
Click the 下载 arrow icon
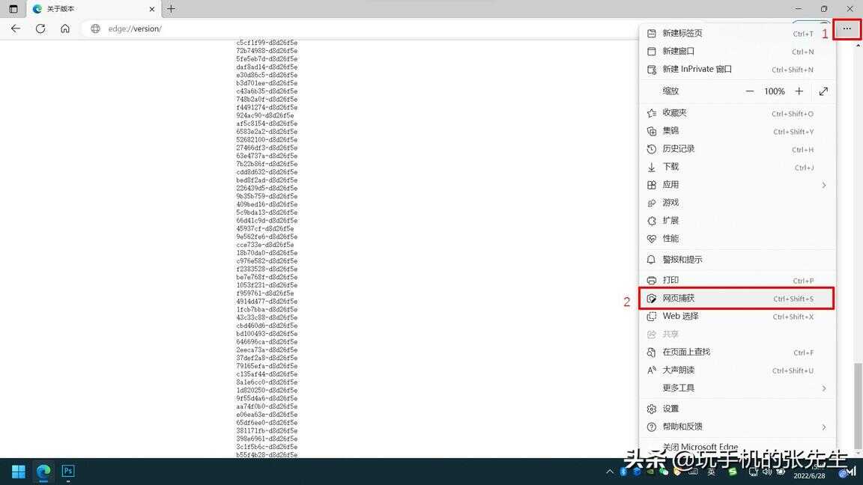[x=652, y=167]
